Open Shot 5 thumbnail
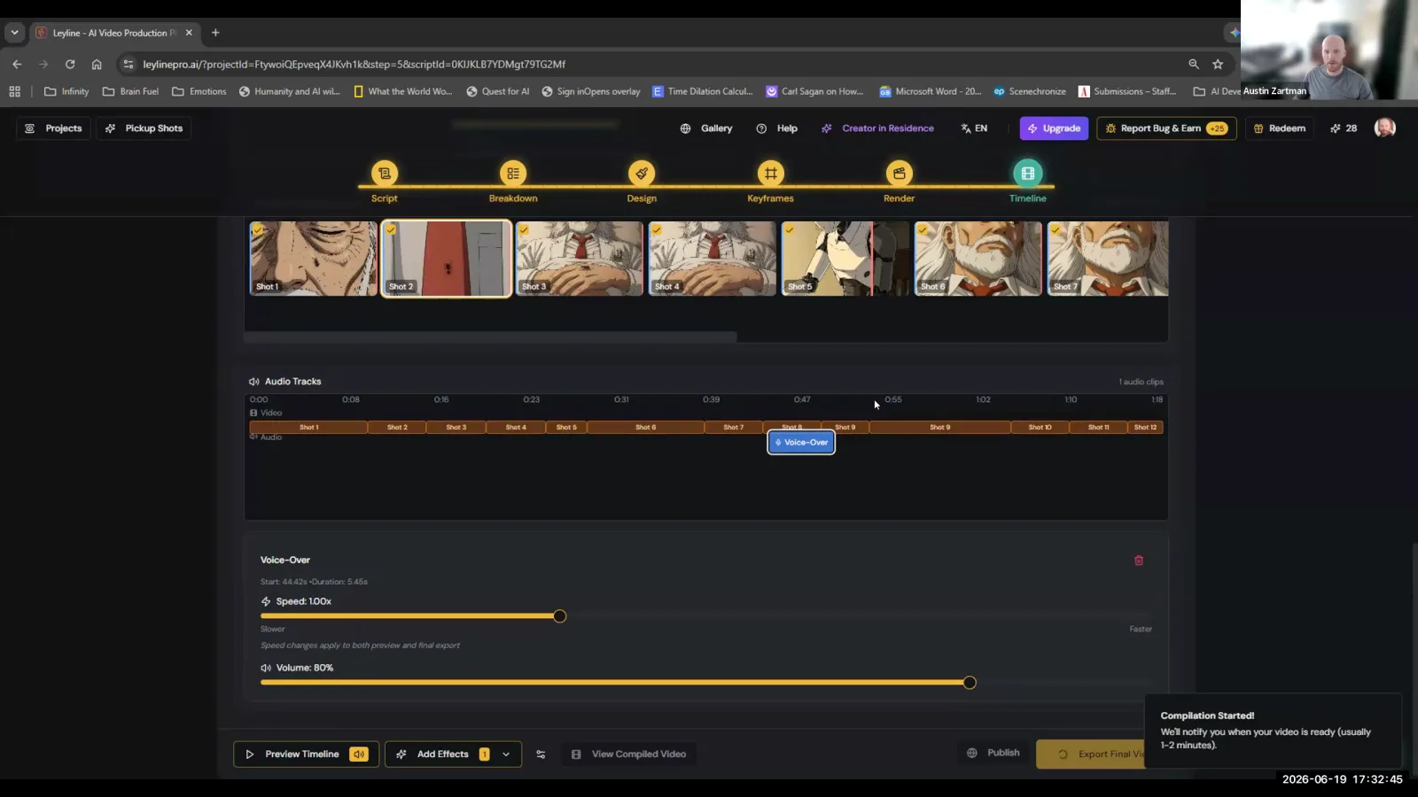Viewport: 1418px width, 797px height. click(x=845, y=259)
